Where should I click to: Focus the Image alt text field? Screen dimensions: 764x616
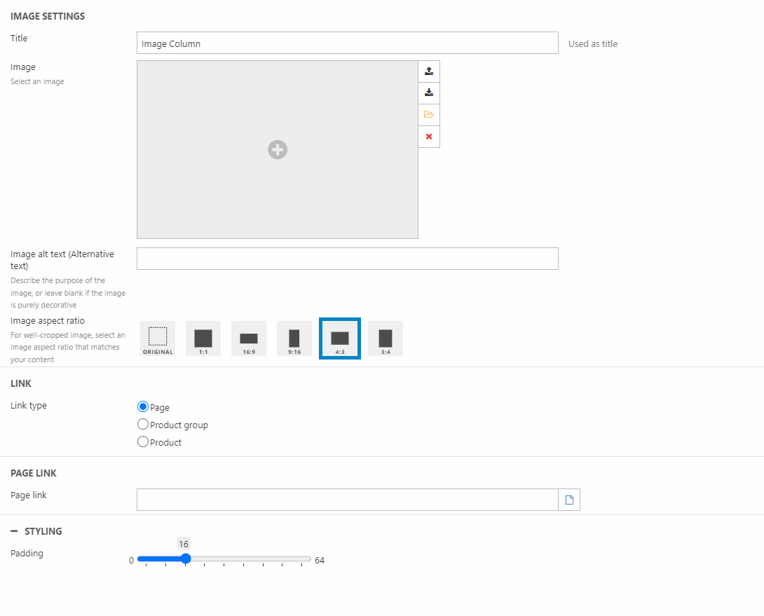click(347, 259)
